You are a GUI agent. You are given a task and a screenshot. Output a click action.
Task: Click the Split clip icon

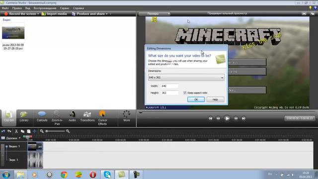tap(34, 131)
